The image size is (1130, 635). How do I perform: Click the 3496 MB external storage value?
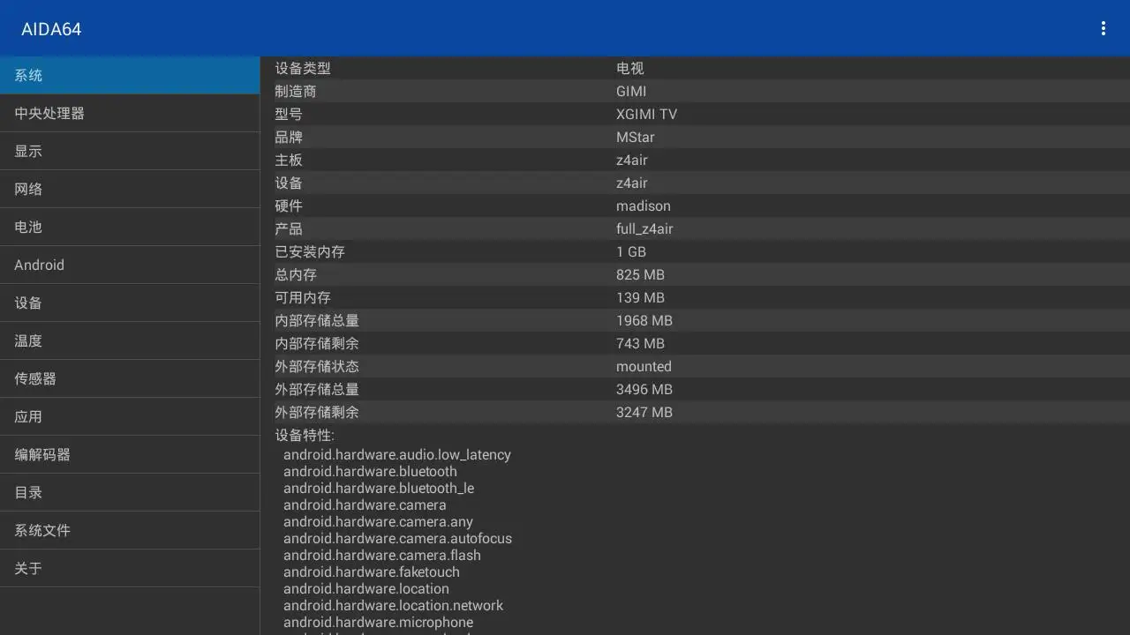pyautogui.click(x=644, y=389)
